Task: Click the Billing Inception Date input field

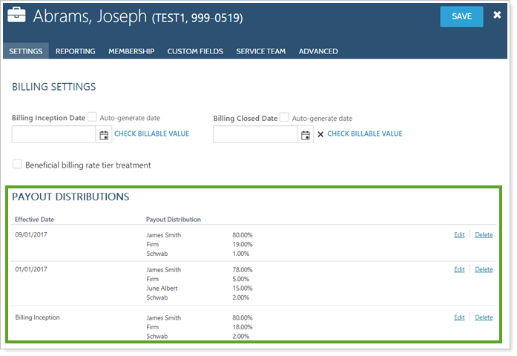Action: click(53, 134)
